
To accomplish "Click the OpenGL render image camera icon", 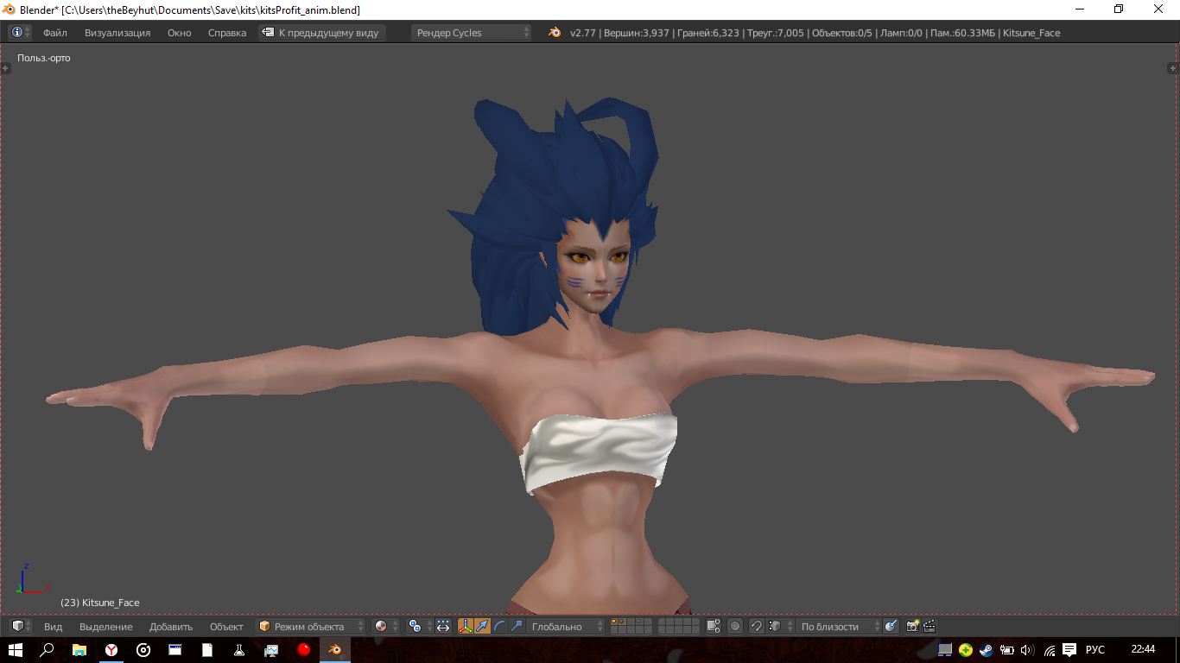I will (912, 627).
